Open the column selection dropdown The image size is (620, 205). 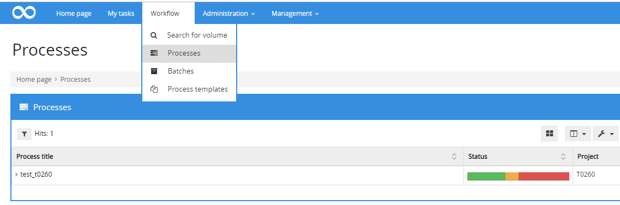point(577,134)
